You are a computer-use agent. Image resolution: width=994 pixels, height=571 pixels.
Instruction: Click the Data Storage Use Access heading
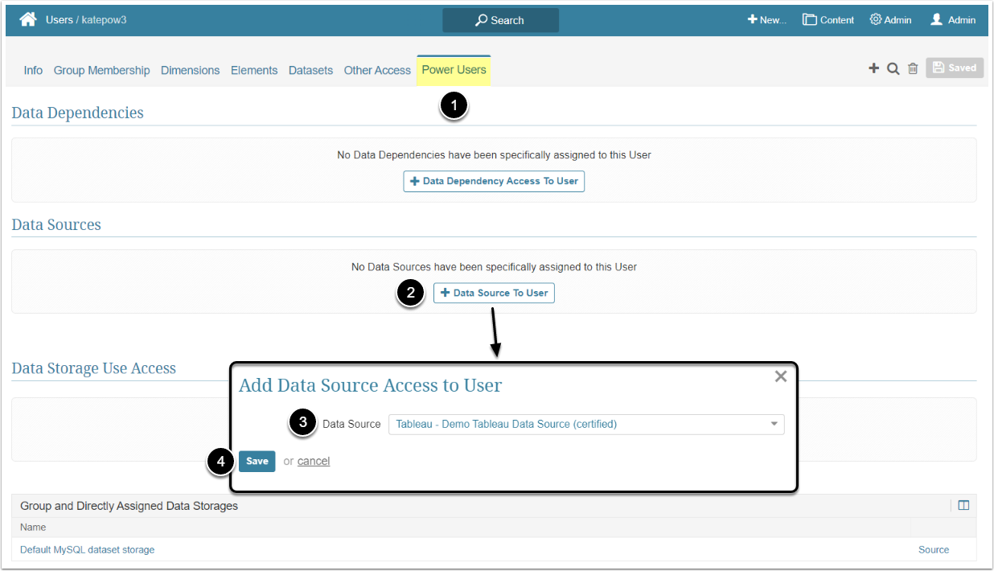[93, 369]
